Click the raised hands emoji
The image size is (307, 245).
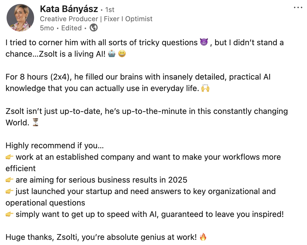[205, 88]
